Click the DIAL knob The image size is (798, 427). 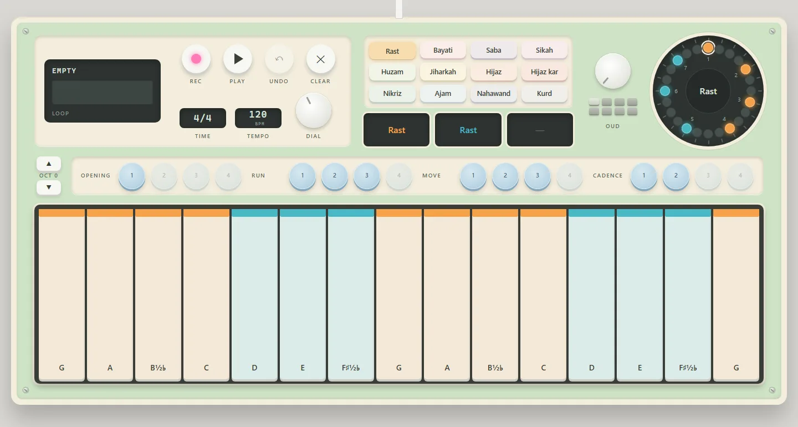[314, 110]
